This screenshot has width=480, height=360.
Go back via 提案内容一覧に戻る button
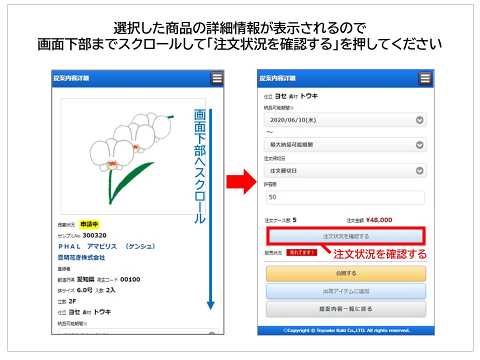[x=345, y=309]
